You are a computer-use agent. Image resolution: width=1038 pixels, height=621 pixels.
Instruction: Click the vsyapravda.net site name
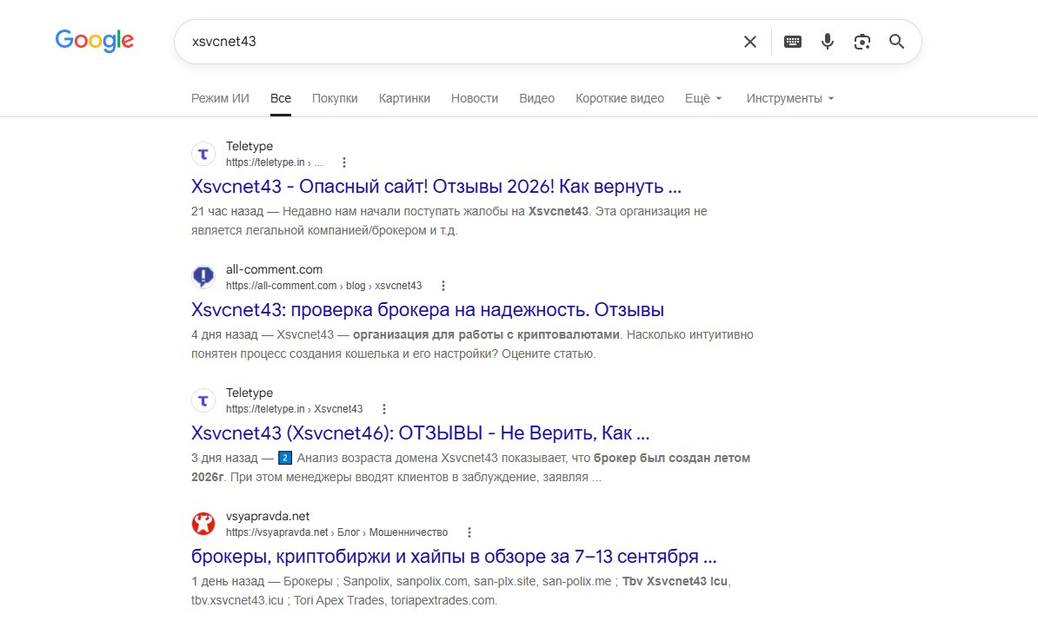tap(268, 516)
